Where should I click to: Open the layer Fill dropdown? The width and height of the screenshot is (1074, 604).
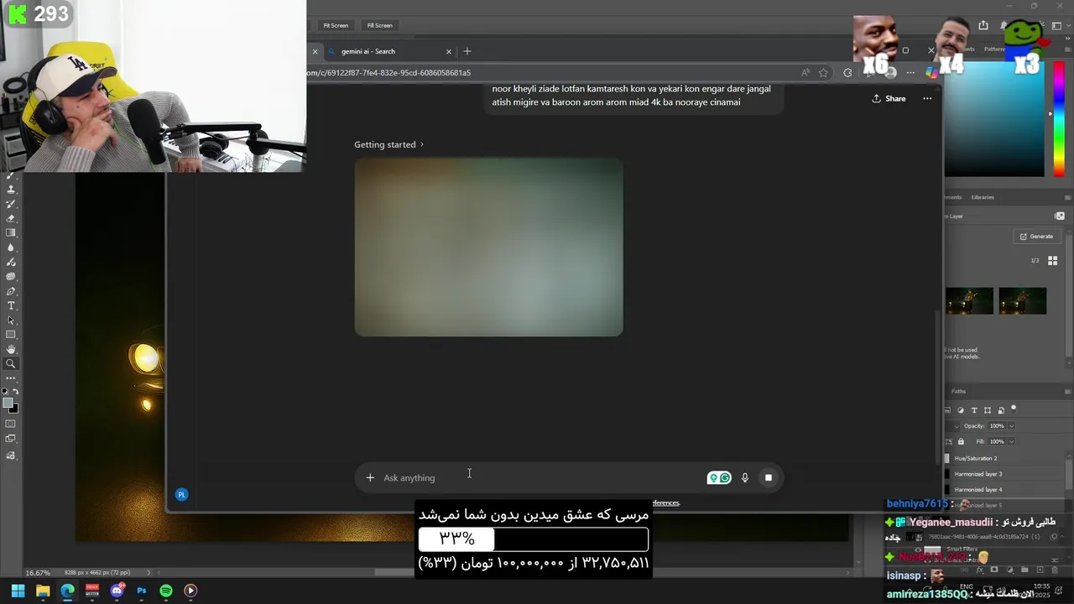[1011, 441]
